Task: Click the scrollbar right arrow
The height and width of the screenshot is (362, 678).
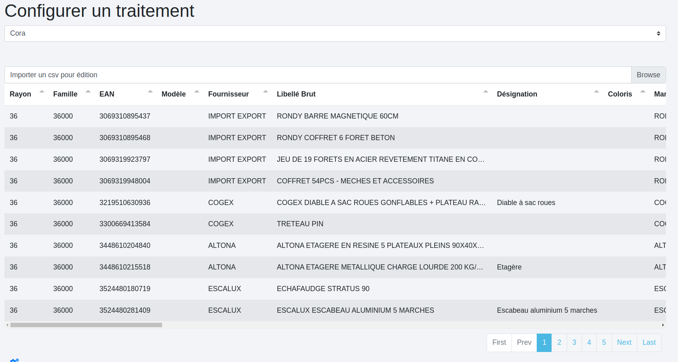Action: point(663,325)
